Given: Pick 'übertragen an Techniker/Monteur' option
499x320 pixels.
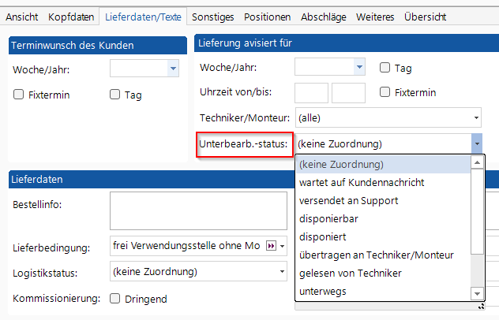Looking at the screenshot, I should (374, 255).
